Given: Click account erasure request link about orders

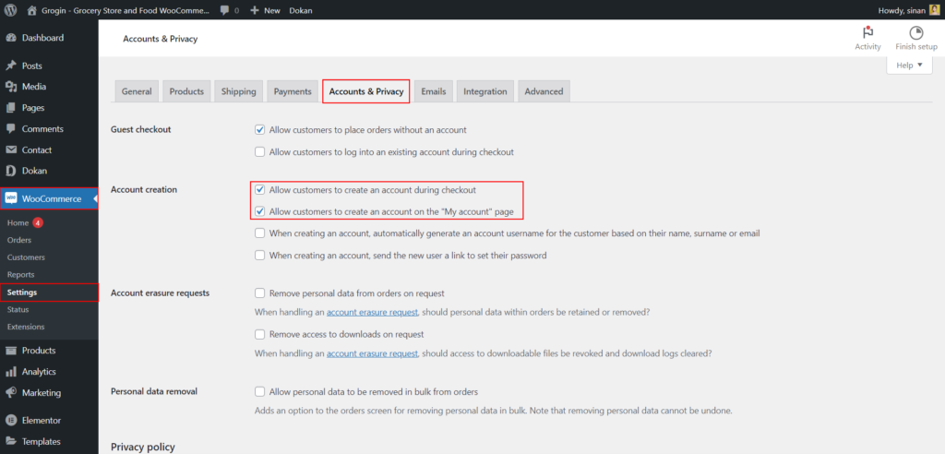Looking at the screenshot, I should click(x=372, y=312).
